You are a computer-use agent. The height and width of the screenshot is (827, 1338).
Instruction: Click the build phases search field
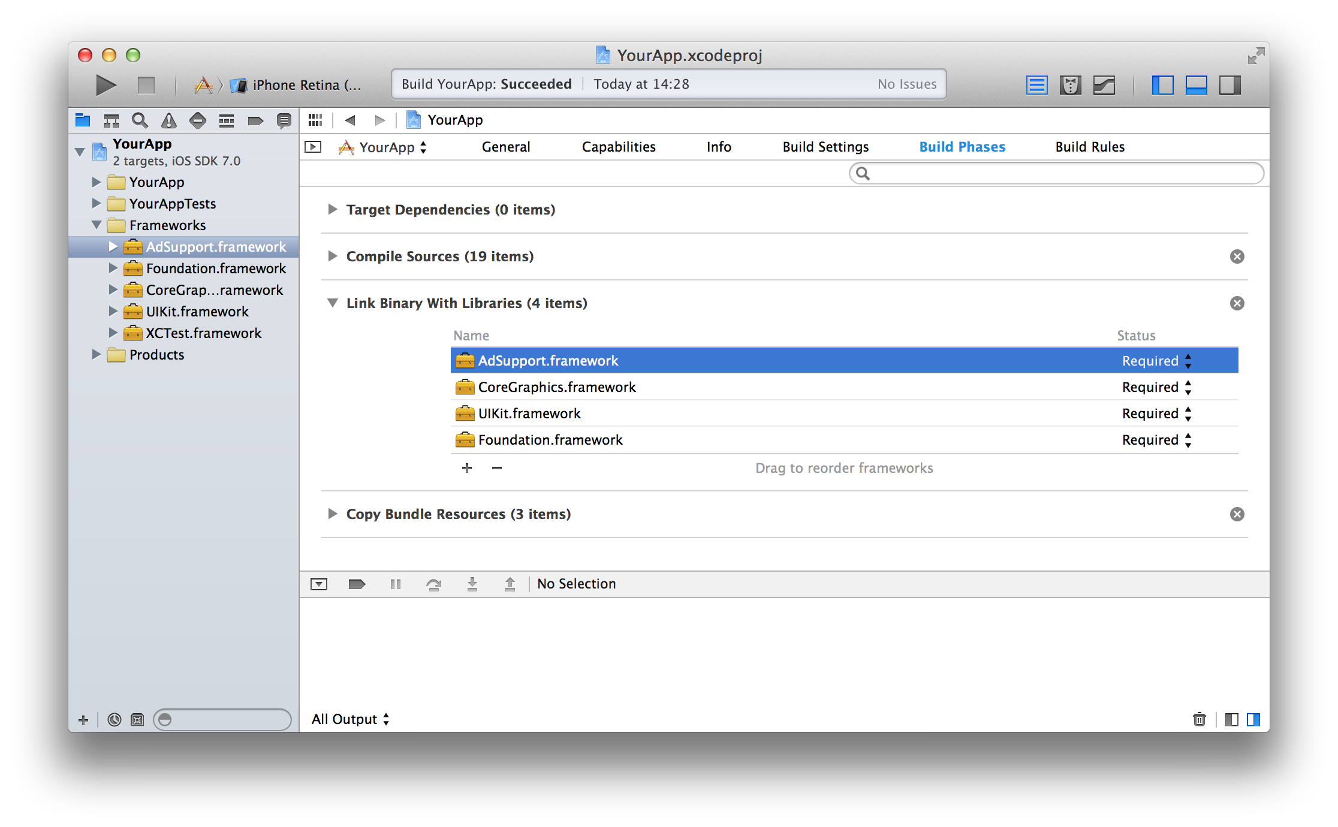1057,173
